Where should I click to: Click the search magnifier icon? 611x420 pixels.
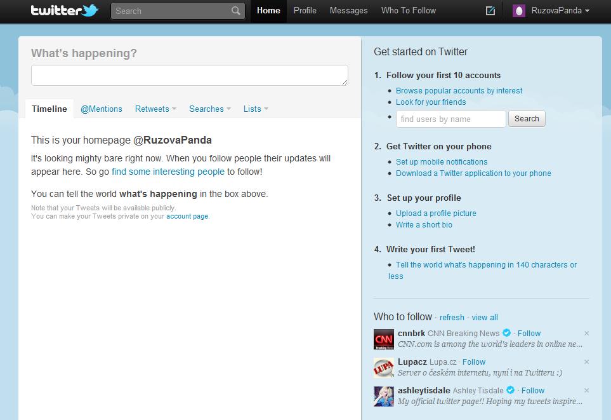pos(235,11)
